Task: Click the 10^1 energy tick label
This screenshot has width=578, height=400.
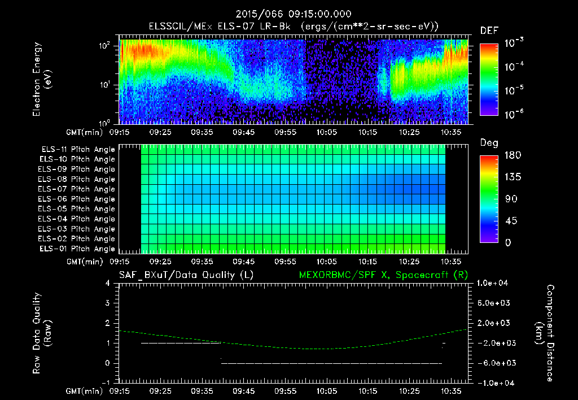Action: point(104,85)
